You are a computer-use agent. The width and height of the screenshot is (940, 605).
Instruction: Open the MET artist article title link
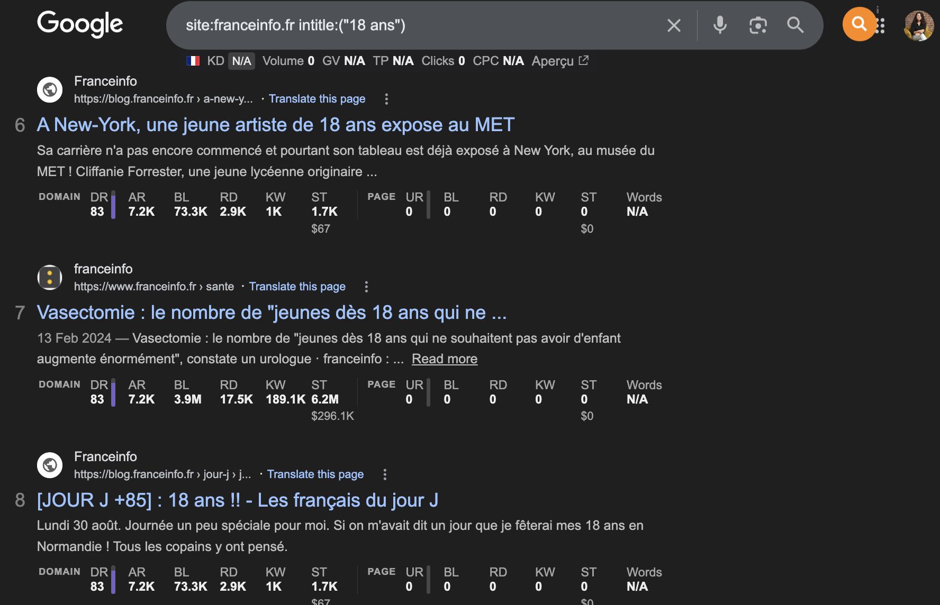tap(275, 125)
